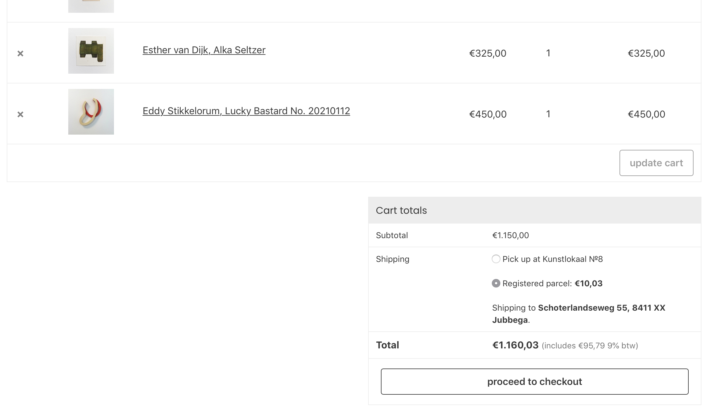Image resolution: width=710 pixels, height=416 pixels.
Task: Click the Alka Seltzer unit price €325,00
Action: click(x=488, y=53)
